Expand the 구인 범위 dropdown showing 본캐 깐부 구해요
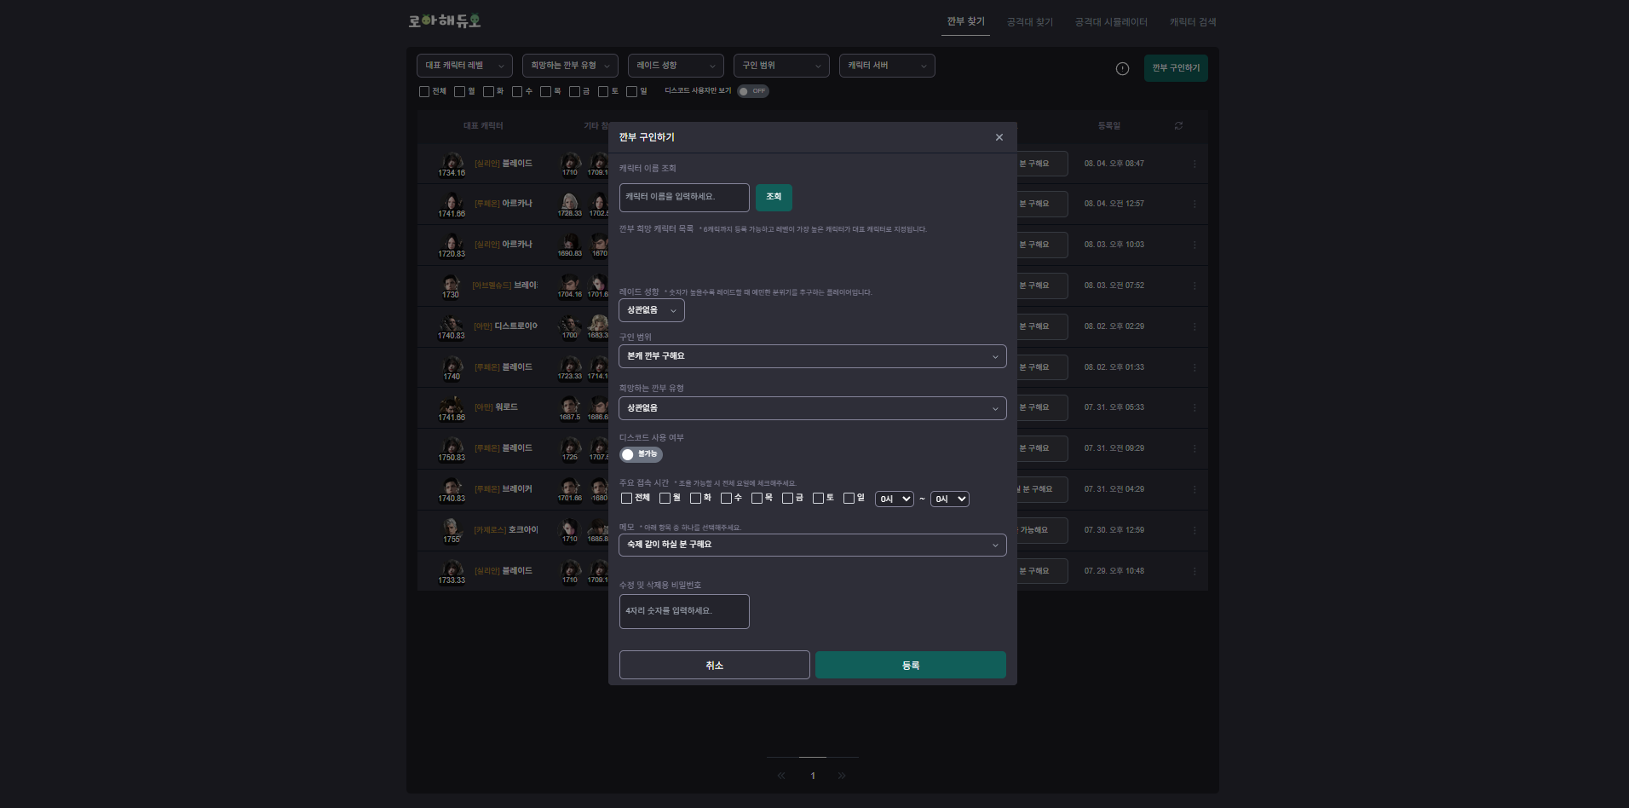 tap(812, 356)
